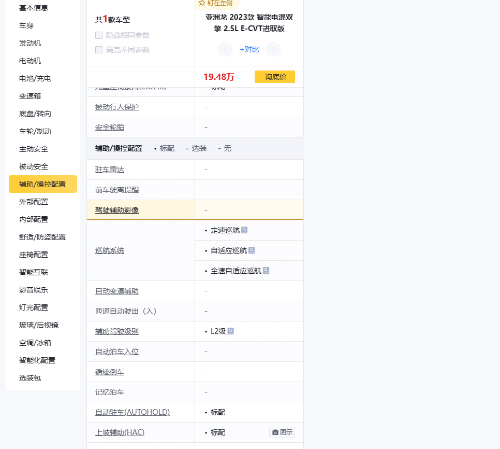
Task: Open the 驻车雷达 parameter link
Action: pyautogui.click(x=110, y=170)
